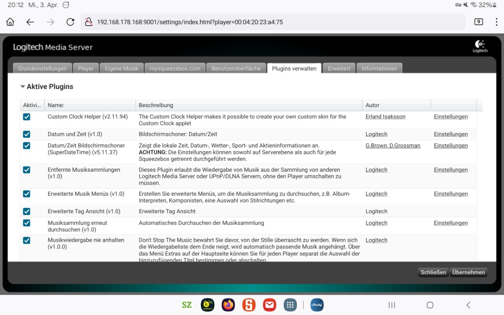Click the browser address bar URL
This screenshot has height=315, width=504.
[190, 22]
